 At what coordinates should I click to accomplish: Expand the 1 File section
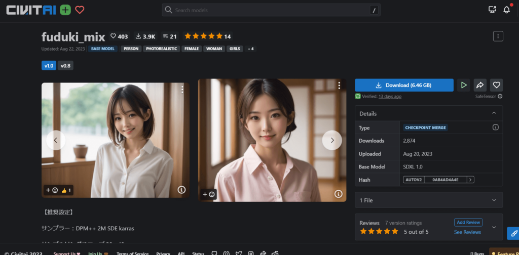494,200
